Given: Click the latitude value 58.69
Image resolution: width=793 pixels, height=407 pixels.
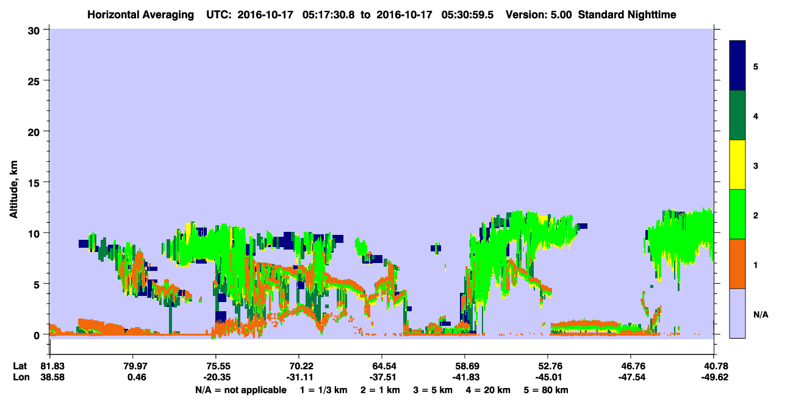Looking at the screenshot, I should 465,366.
